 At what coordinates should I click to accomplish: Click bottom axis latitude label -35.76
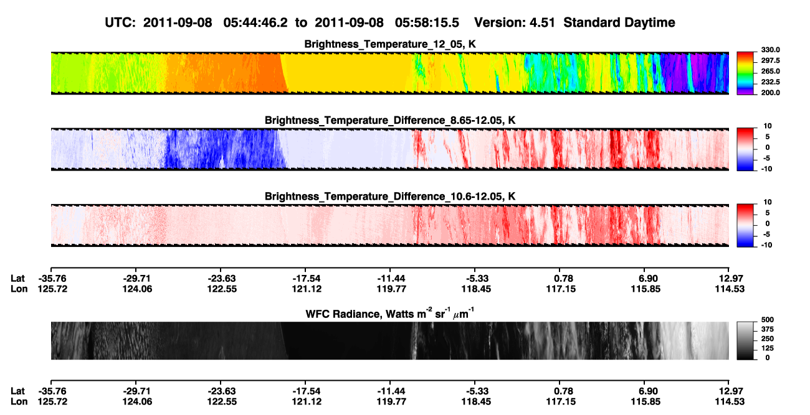[51, 391]
